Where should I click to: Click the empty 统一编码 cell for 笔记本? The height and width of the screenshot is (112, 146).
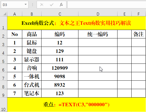[98, 93]
